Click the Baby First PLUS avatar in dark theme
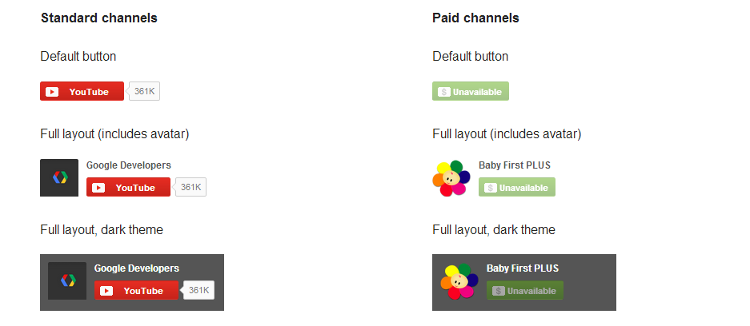The image size is (750, 326). coord(459,280)
